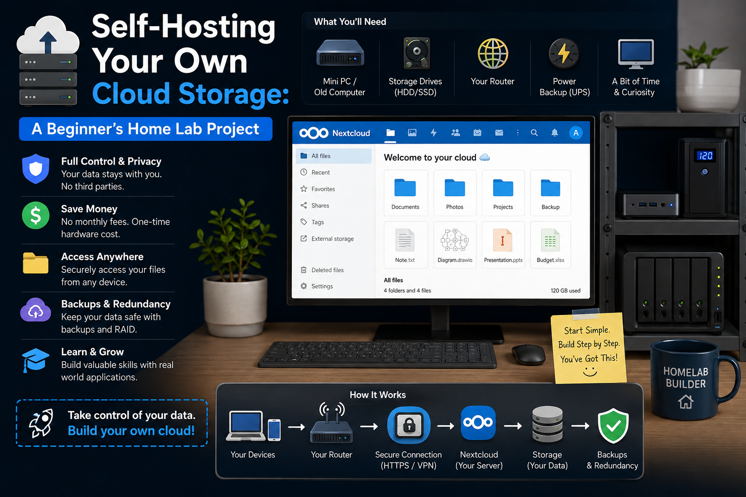The image size is (746, 497).
Task: Click the Your Router icon in How It Works
Action: (332, 423)
